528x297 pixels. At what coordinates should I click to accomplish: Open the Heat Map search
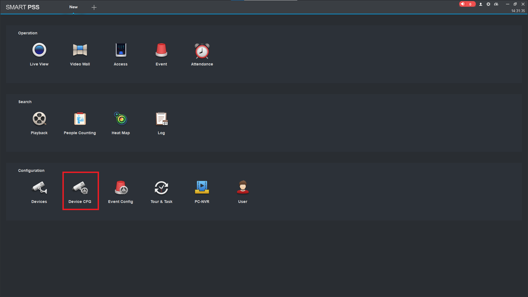[x=121, y=123]
